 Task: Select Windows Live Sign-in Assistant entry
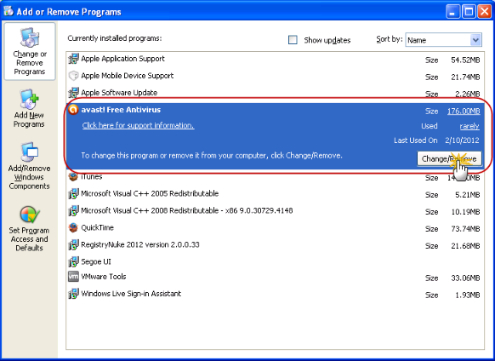275,294
